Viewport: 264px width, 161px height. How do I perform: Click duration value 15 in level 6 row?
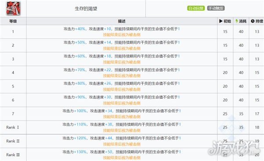tap(257, 100)
